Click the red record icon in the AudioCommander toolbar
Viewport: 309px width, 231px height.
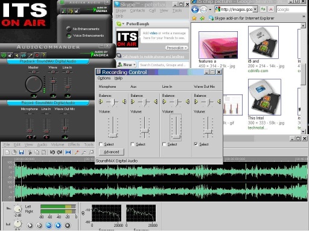click(x=37, y=55)
